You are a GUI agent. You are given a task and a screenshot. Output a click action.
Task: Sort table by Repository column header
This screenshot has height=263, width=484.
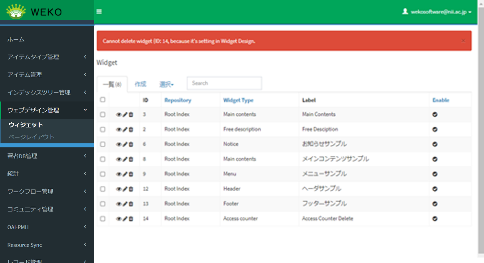tap(178, 100)
